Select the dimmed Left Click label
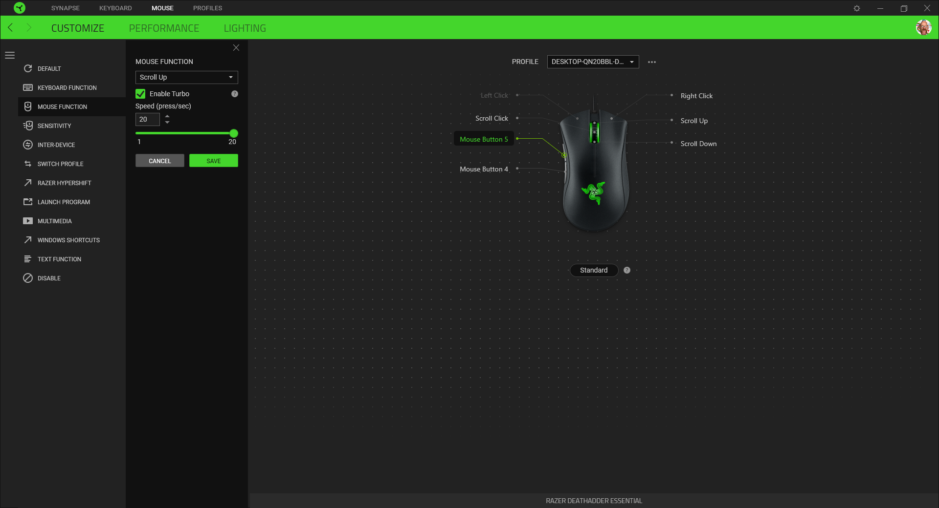 click(494, 95)
